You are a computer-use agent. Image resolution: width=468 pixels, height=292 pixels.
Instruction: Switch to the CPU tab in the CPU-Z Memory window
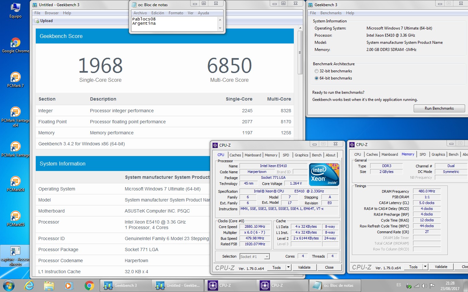point(357,154)
